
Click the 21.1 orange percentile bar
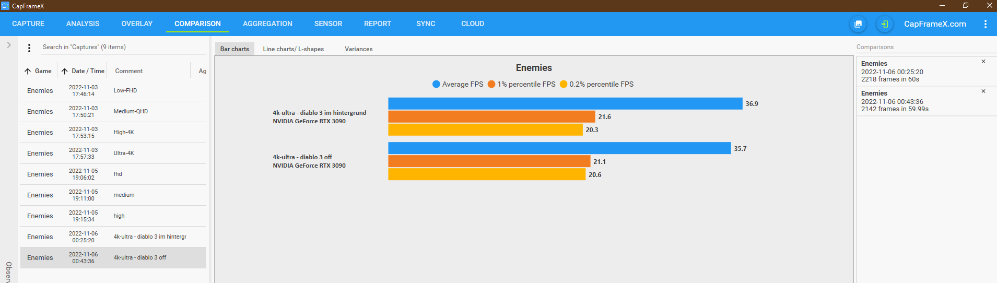point(489,161)
